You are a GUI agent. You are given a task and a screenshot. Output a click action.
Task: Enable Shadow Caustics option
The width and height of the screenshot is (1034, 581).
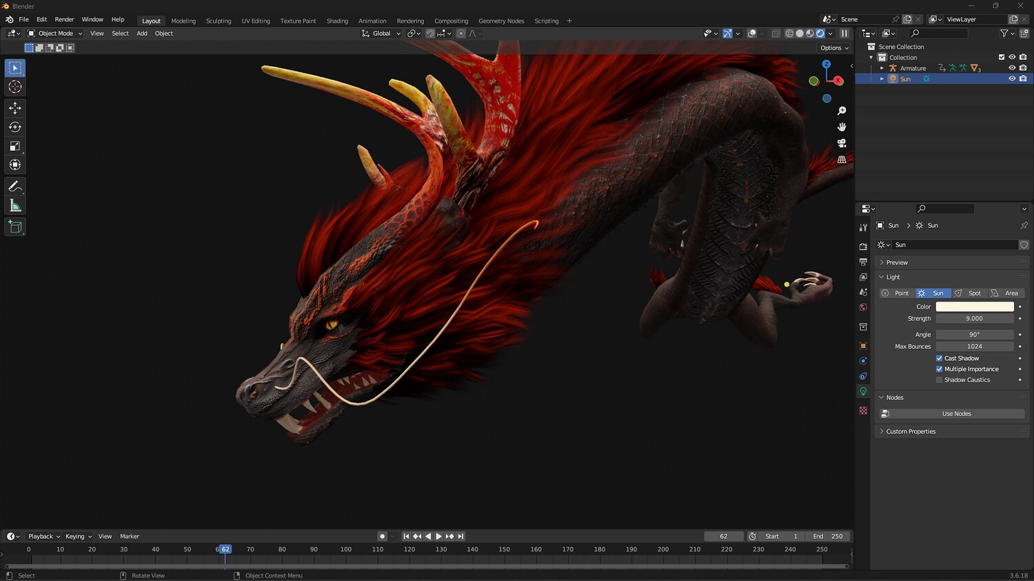click(939, 380)
